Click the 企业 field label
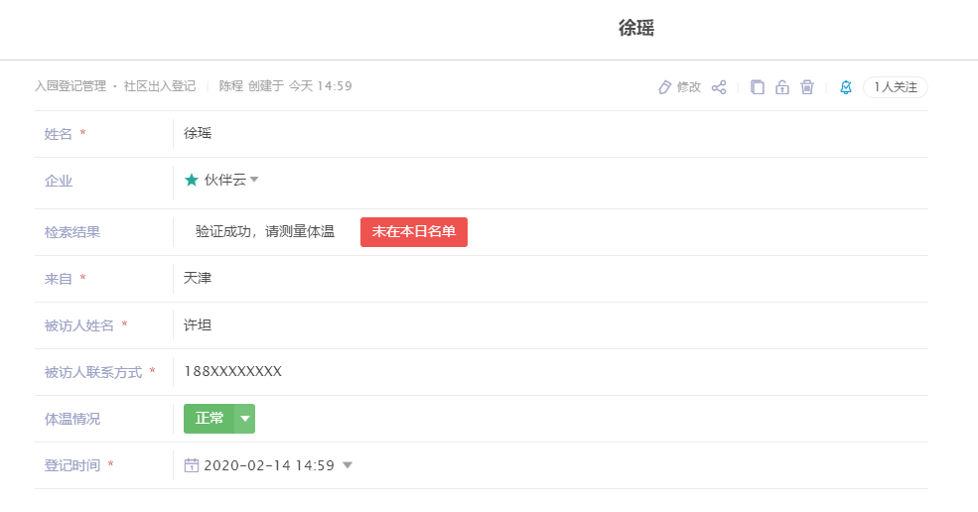Viewport: 978px width, 512px height. point(59,181)
